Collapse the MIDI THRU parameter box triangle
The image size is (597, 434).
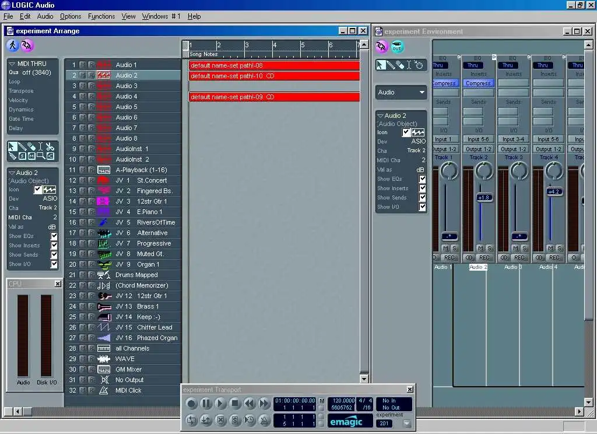pos(12,64)
